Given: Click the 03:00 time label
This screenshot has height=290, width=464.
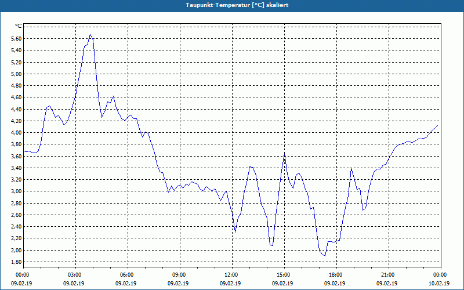Looking at the screenshot, I should pyautogui.click(x=75, y=274).
